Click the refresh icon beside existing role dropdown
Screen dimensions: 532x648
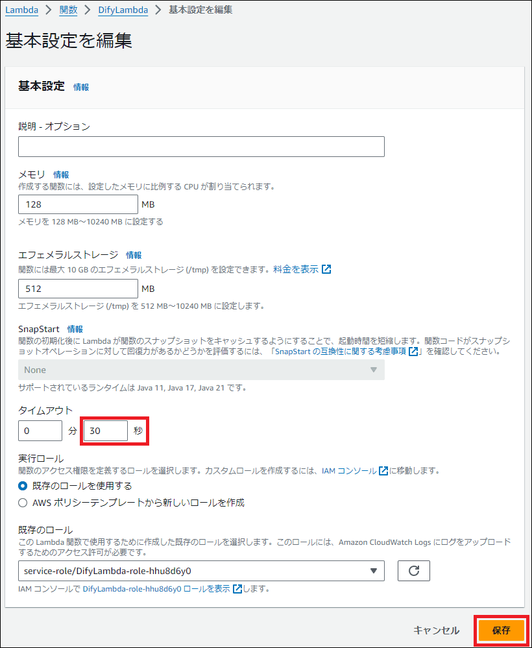[x=413, y=571]
